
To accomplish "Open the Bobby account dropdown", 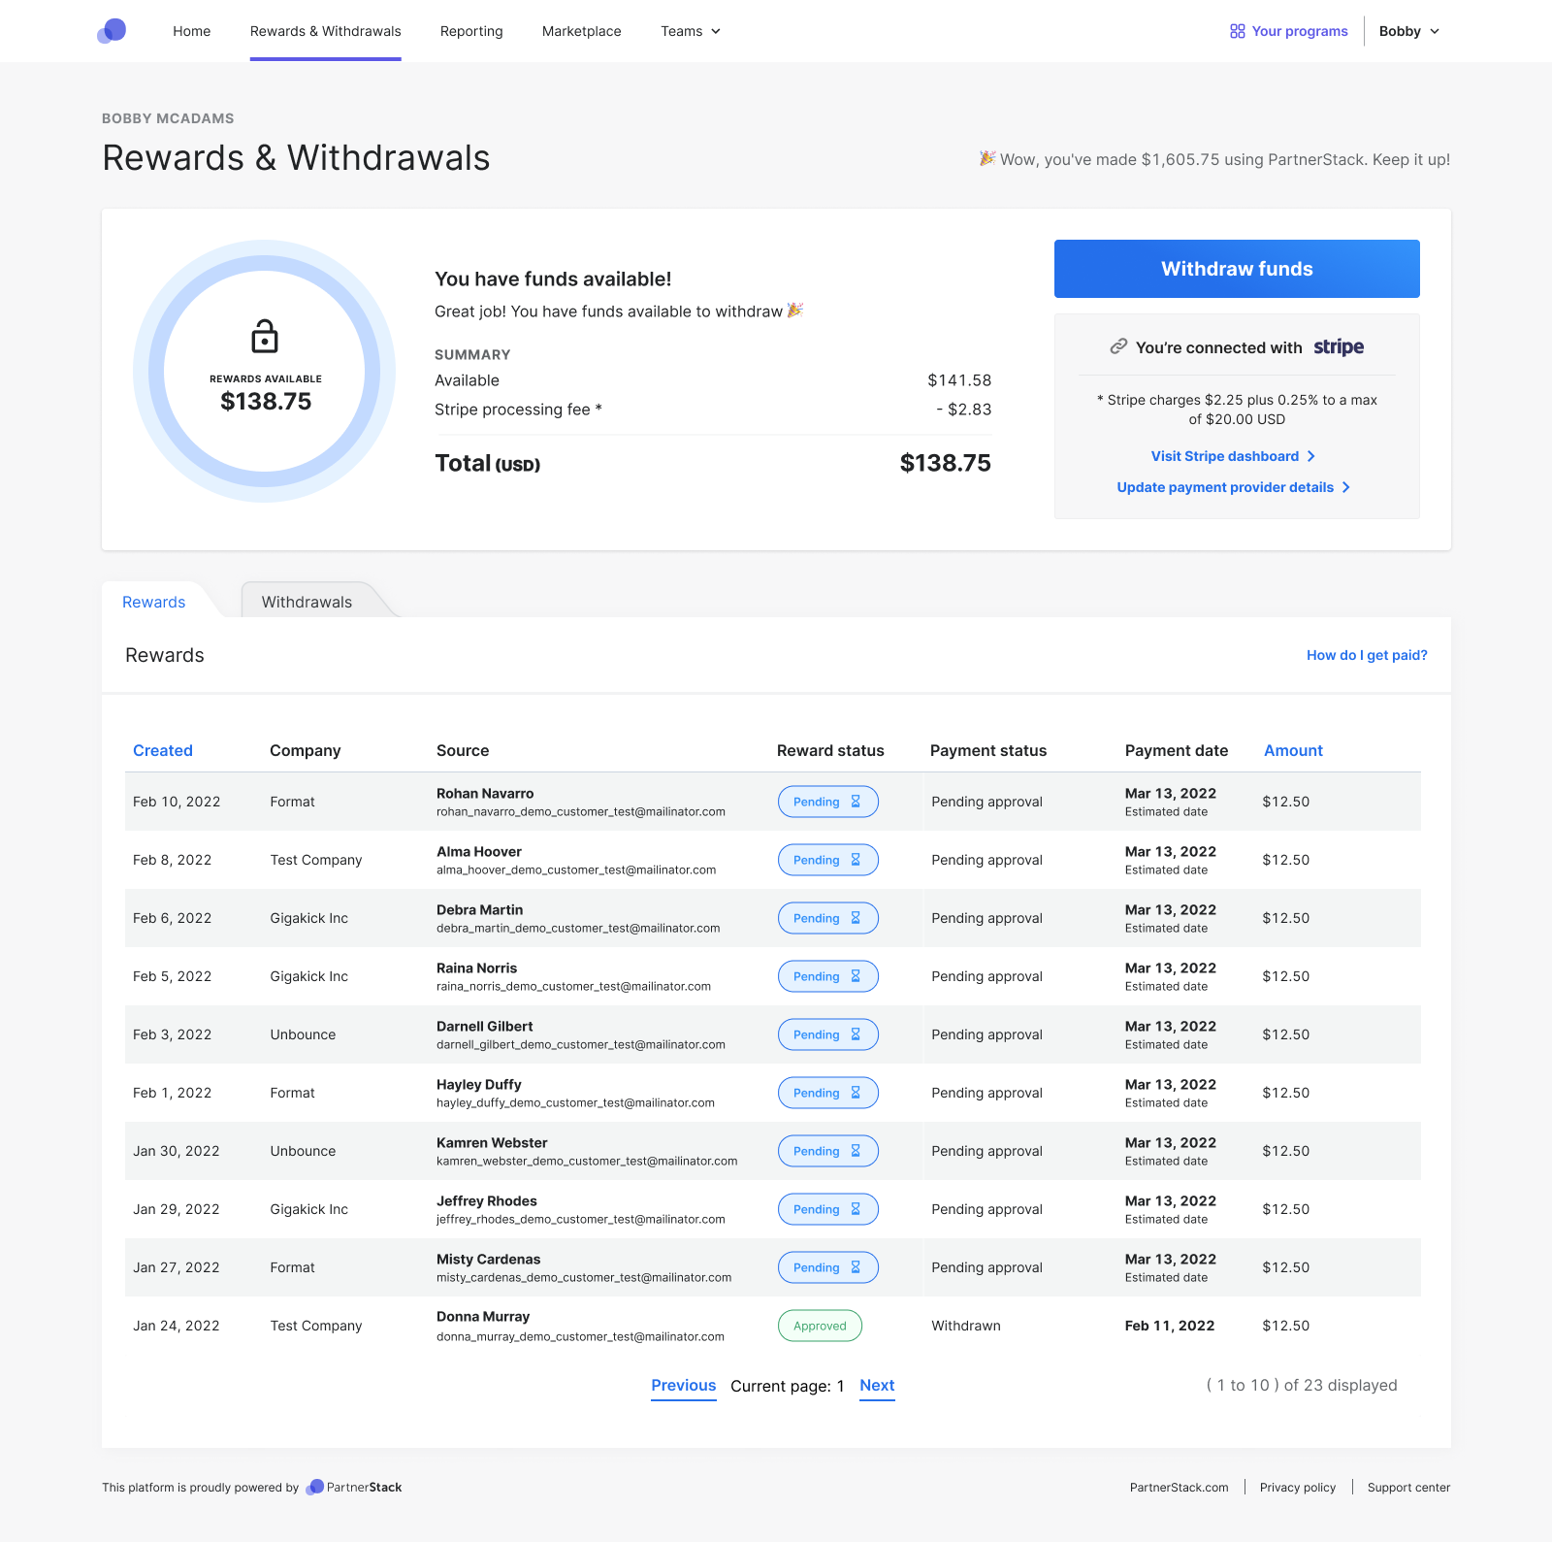I will [1409, 31].
